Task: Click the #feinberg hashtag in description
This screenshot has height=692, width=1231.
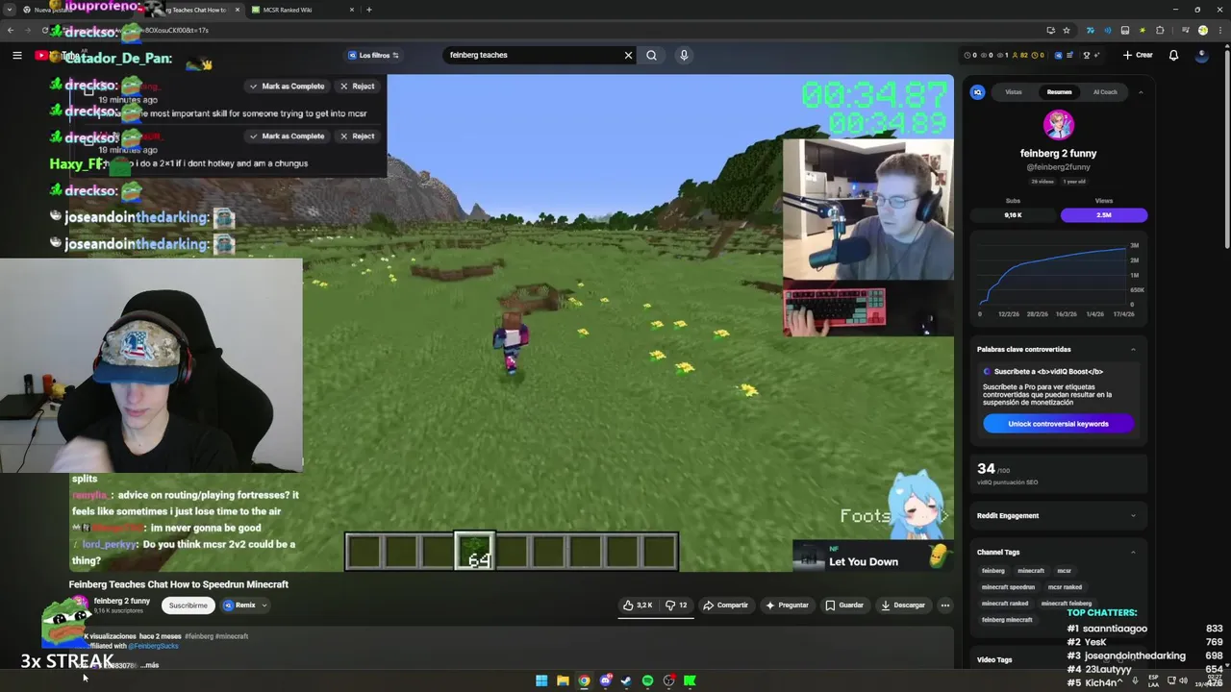Action: point(199,636)
